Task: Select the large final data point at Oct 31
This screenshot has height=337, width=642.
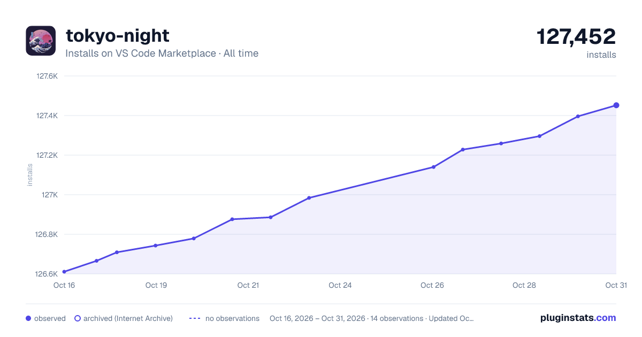Action: pyautogui.click(x=616, y=105)
